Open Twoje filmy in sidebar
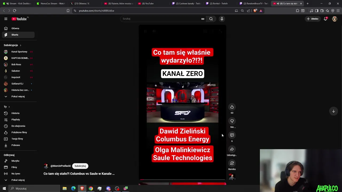Viewport: 342px width, 192px height. pos(18,139)
